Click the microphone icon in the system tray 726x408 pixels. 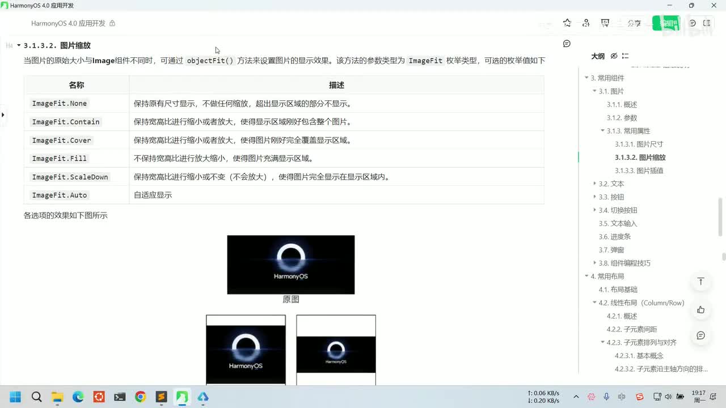(606, 397)
